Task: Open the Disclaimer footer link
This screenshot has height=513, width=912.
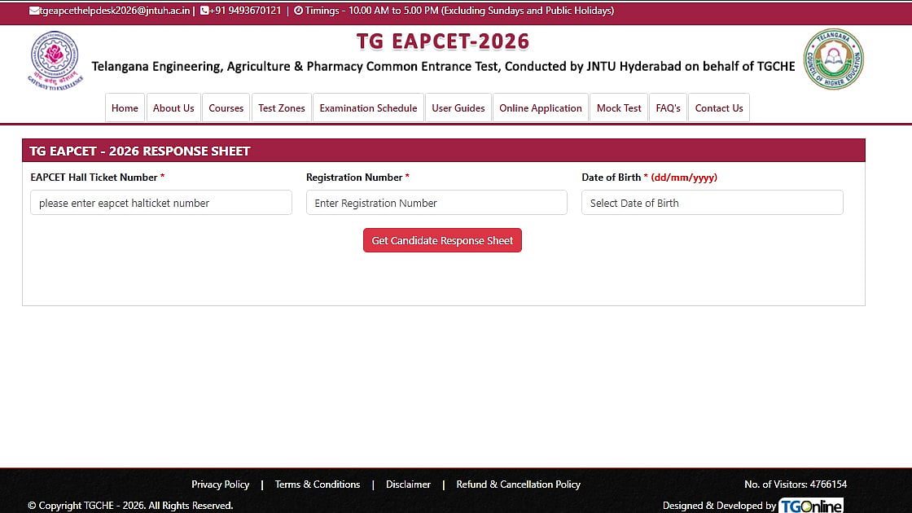Action: [x=408, y=484]
